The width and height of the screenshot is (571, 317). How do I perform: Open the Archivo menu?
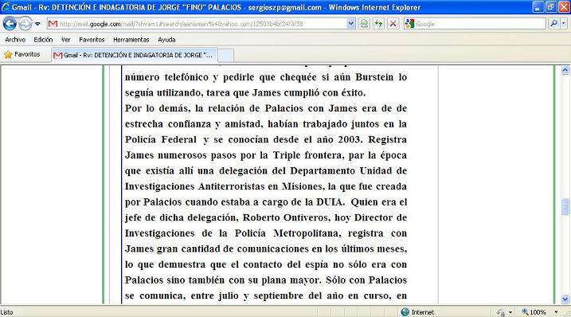pyautogui.click(x=15, y=39)
